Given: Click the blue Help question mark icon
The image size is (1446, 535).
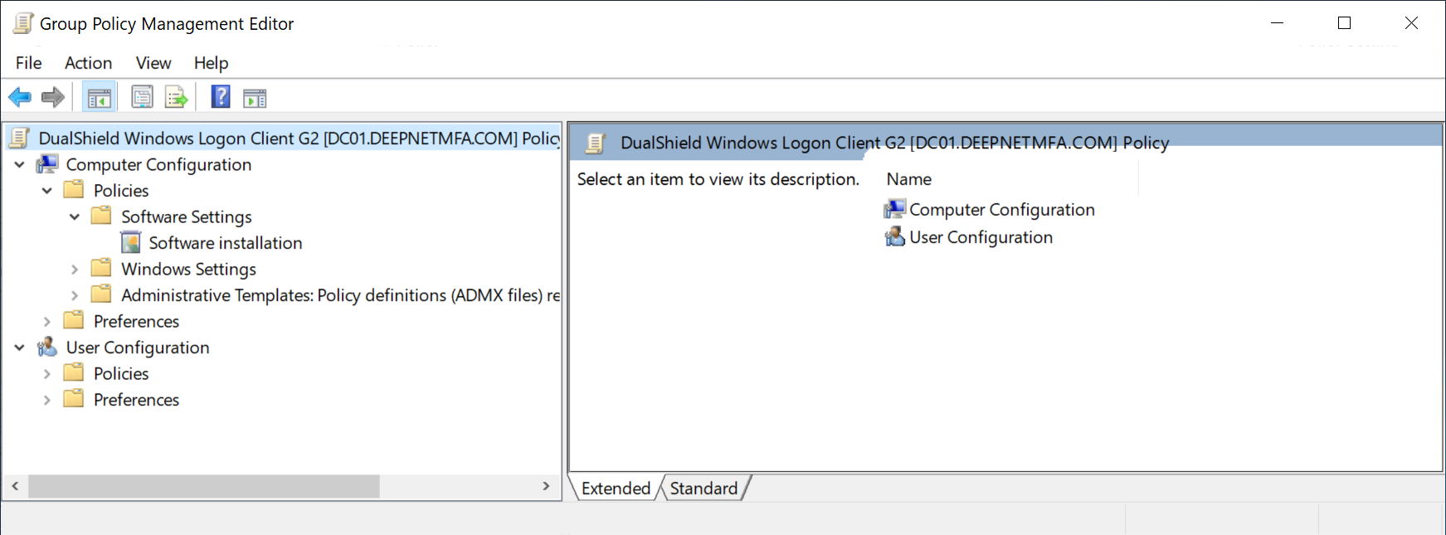Looking at the screenshot, I should pyautogui.click(x=221, y=98).
